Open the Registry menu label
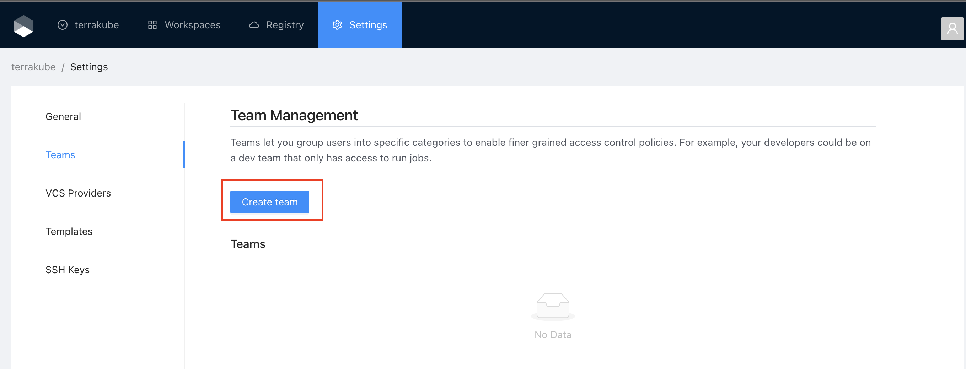The height and width of the screenshot is (369, 966). click(285, 25)
